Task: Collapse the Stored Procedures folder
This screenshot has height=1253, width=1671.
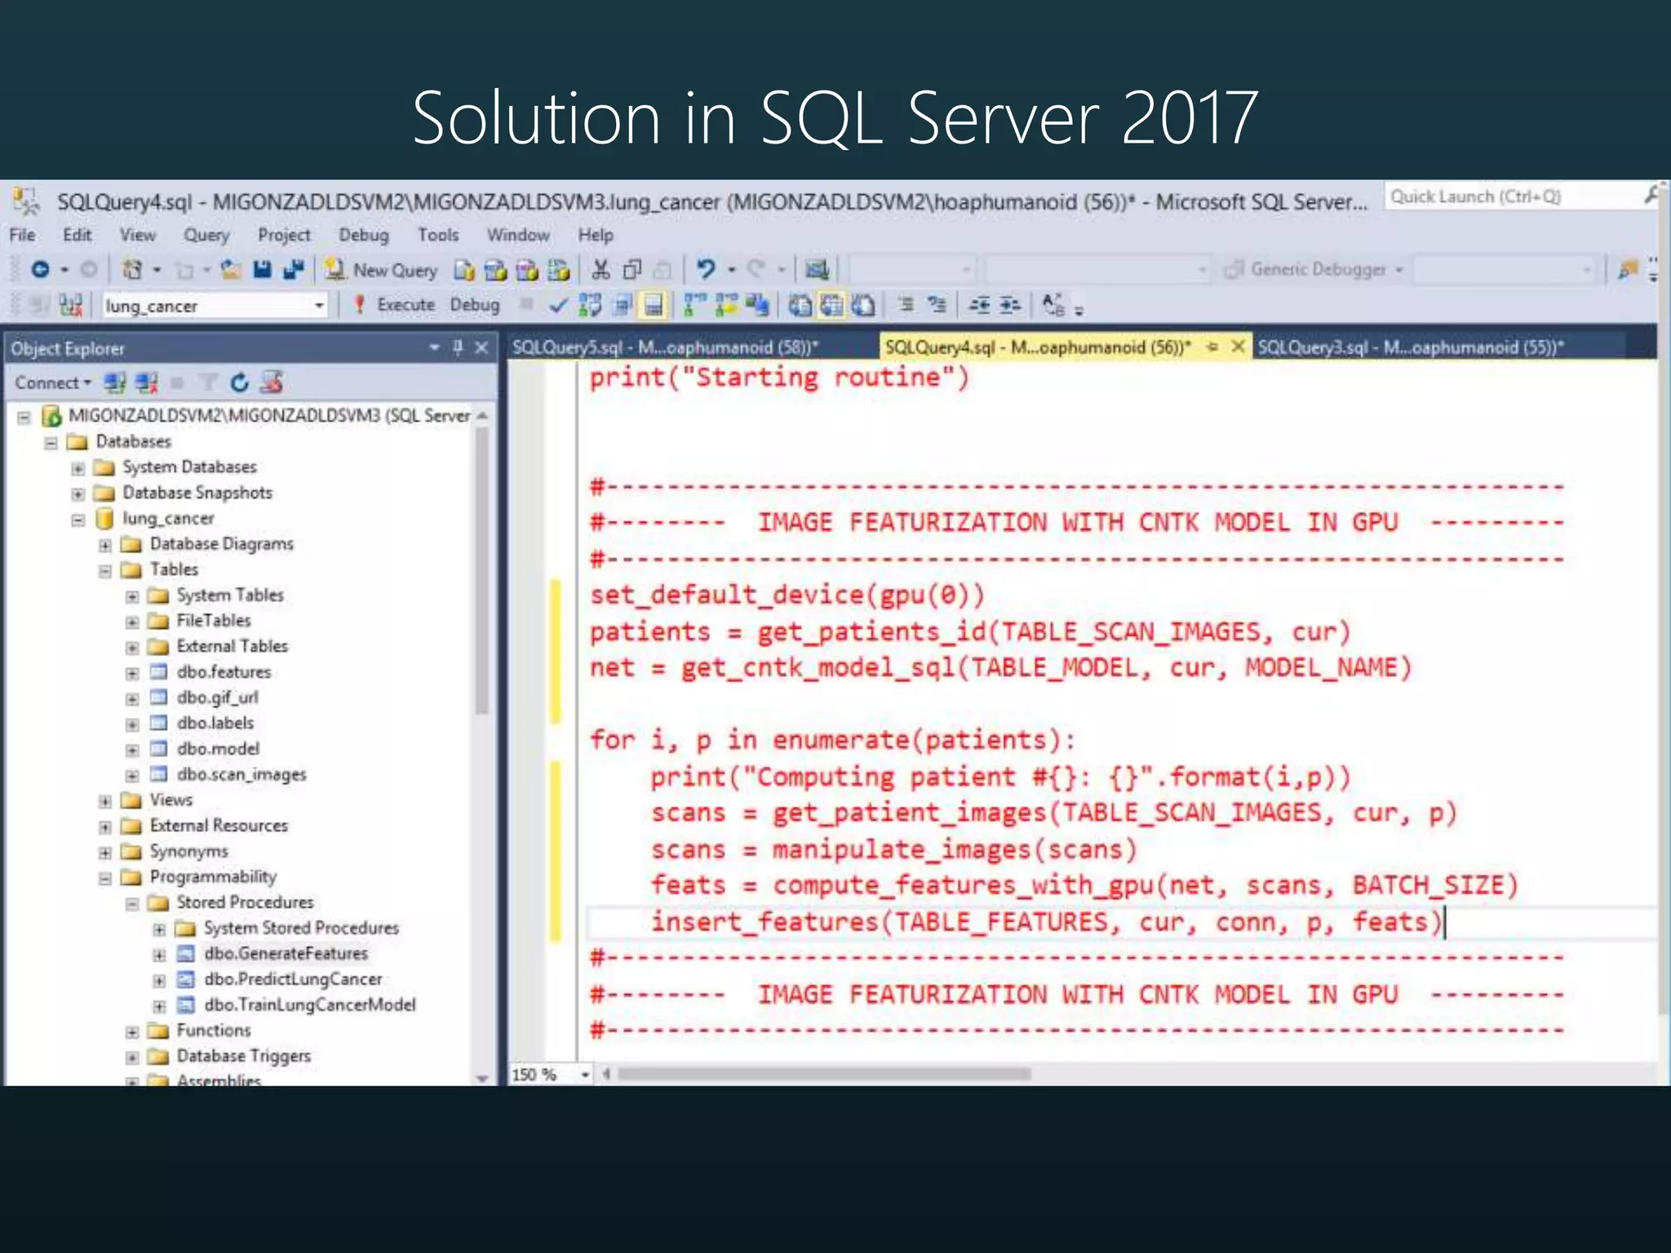Action: 132,904
